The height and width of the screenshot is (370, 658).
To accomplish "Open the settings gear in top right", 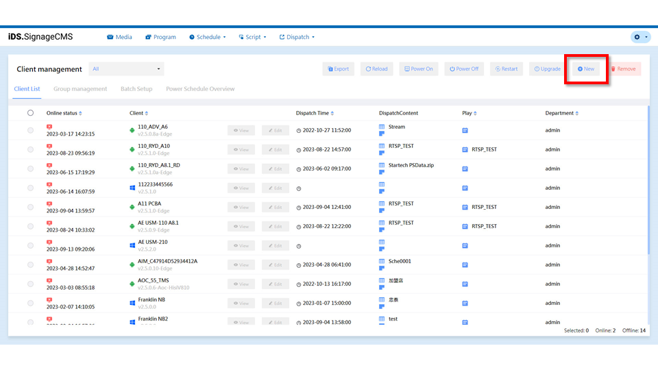I will [x=640, y=37].
